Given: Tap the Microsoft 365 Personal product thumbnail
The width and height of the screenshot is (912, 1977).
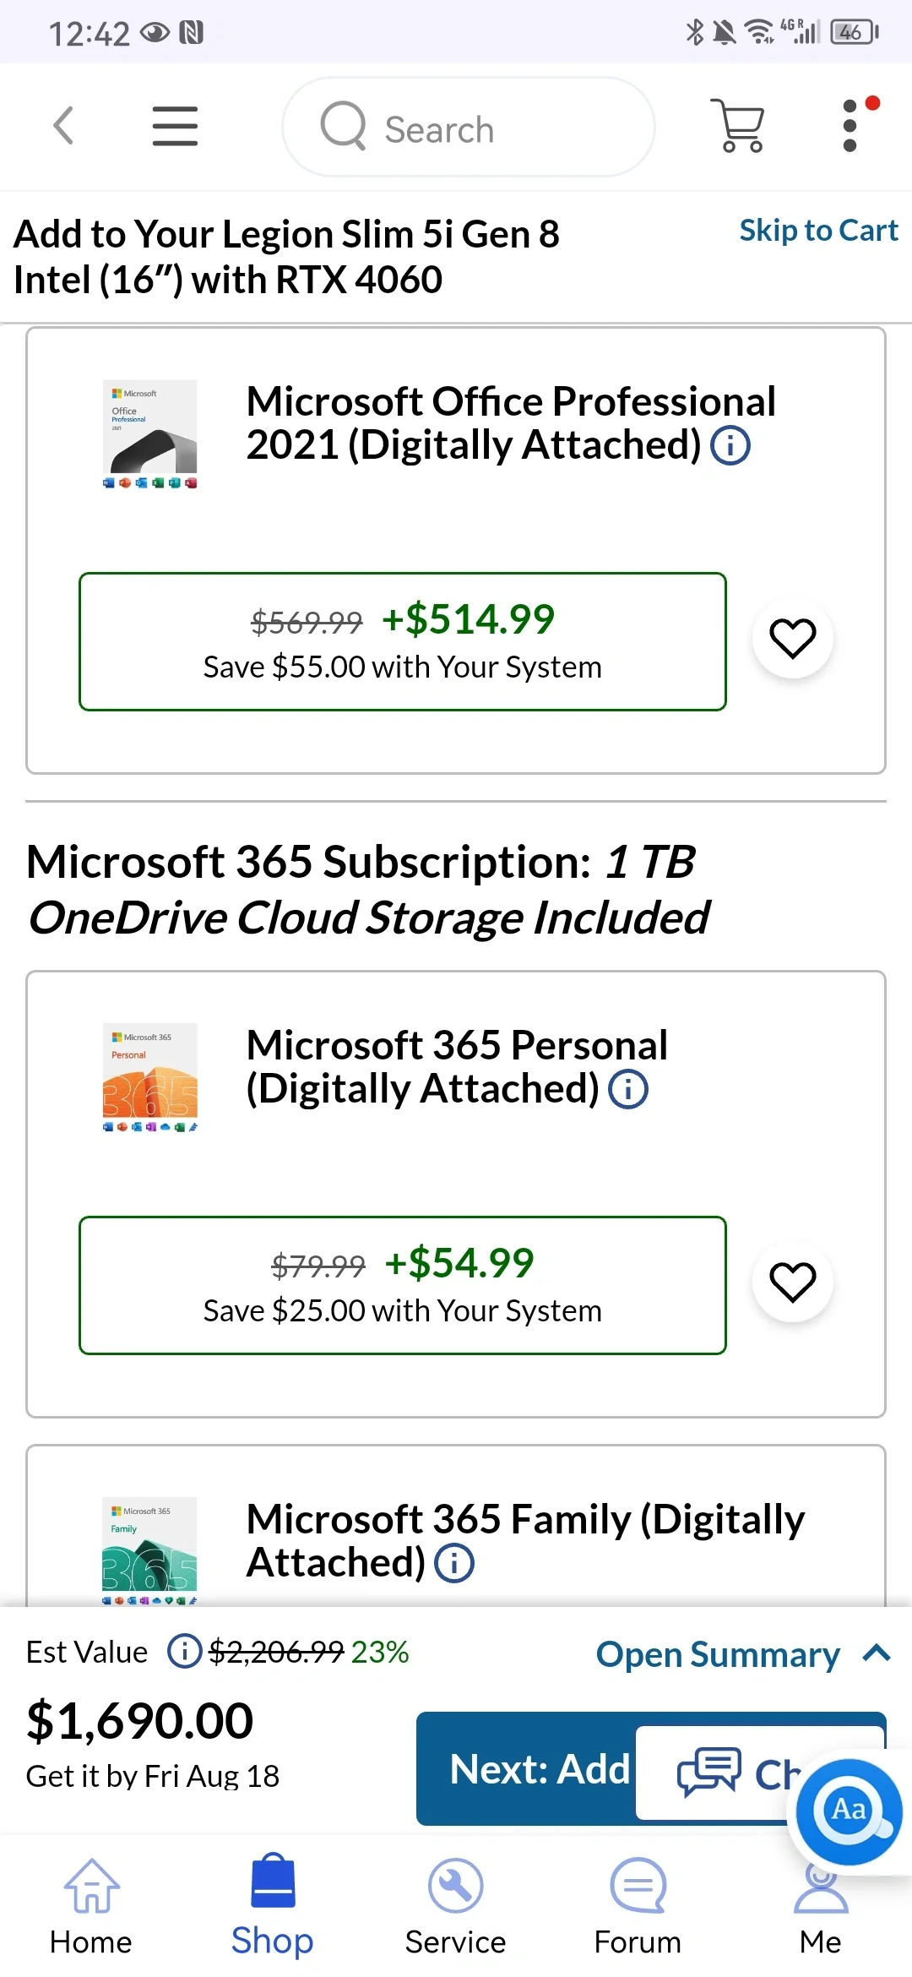Looking at the screenshot, I should pos(149,1077).
